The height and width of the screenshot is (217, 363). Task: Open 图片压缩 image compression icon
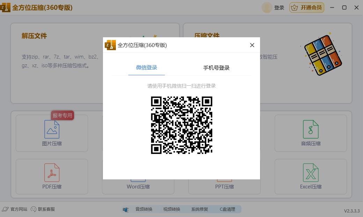tap(52, 130)
